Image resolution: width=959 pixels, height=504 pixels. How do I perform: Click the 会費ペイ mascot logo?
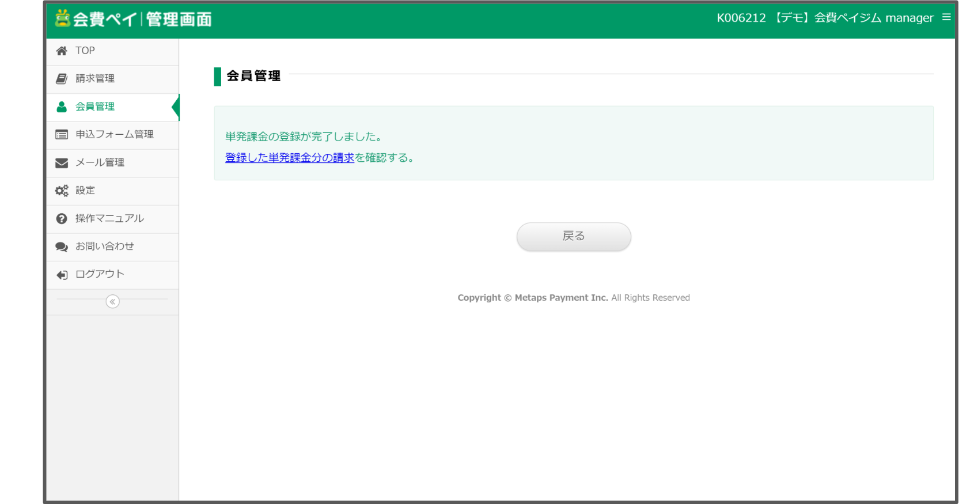[62, 18]
